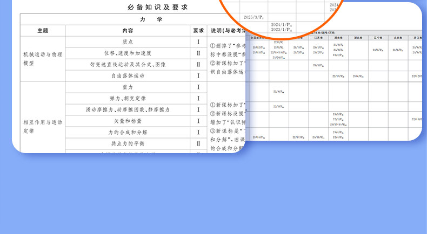Click the note starting ①删掉了
Viewport: 427px width, 234px height.
228,50
